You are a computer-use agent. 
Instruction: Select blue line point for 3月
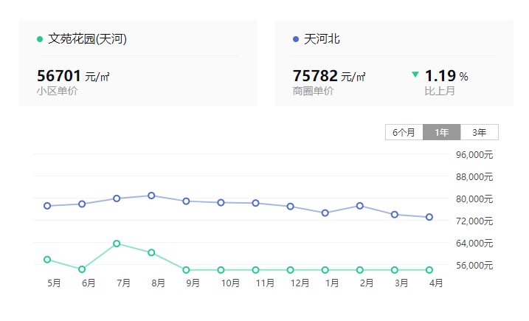pos(395,215)
